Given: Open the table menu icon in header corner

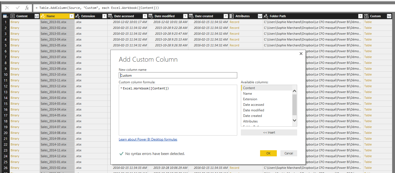Looking at the screenshot, I should click(x=6, y=16).
